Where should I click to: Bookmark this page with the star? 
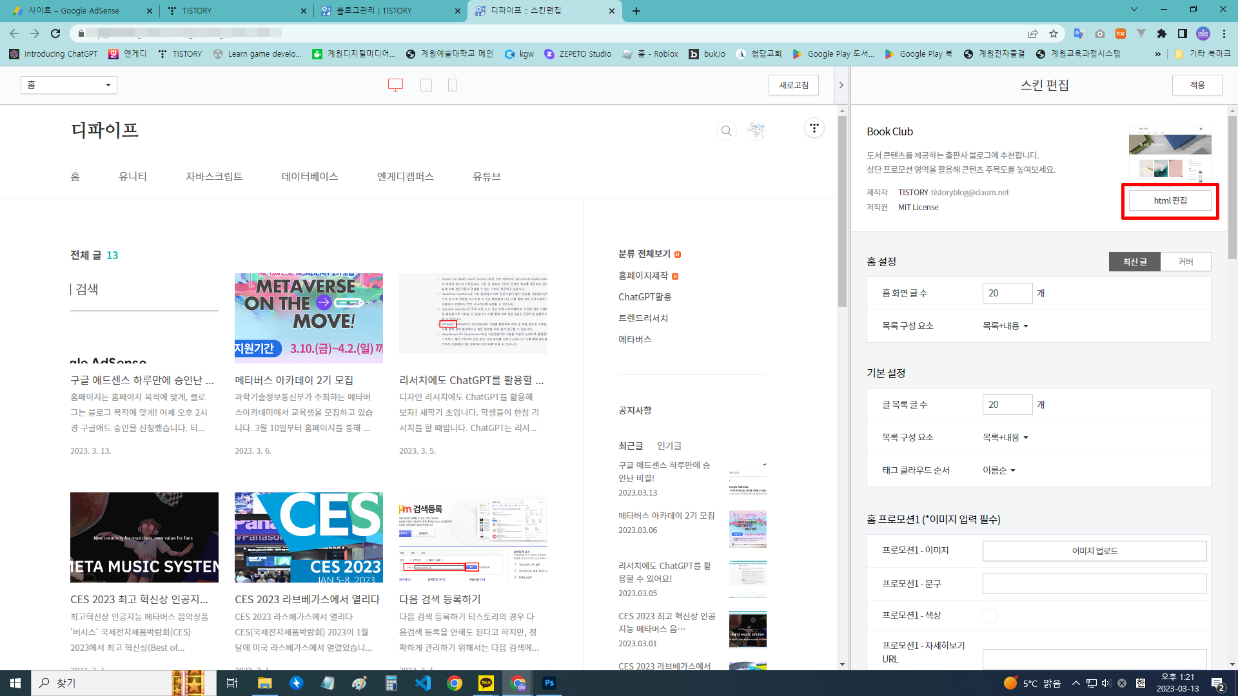point(1054,34)
